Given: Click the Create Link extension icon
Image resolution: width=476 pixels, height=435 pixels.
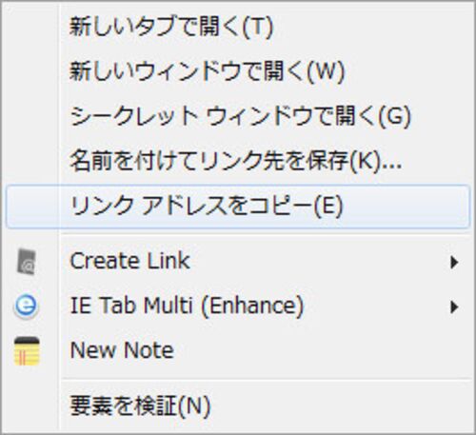Looking at the screenshot, I should coord(27,262).
